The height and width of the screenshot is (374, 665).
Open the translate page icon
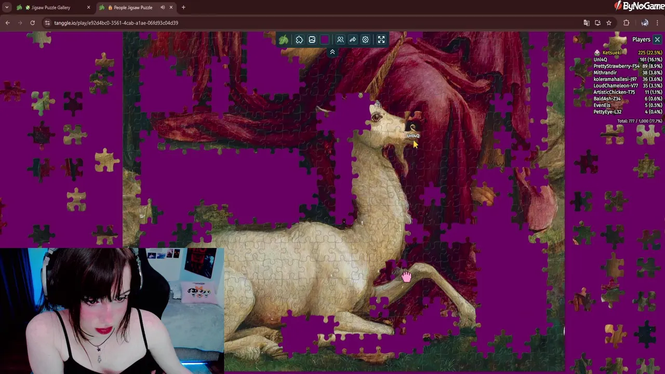(x=587, y=23)
